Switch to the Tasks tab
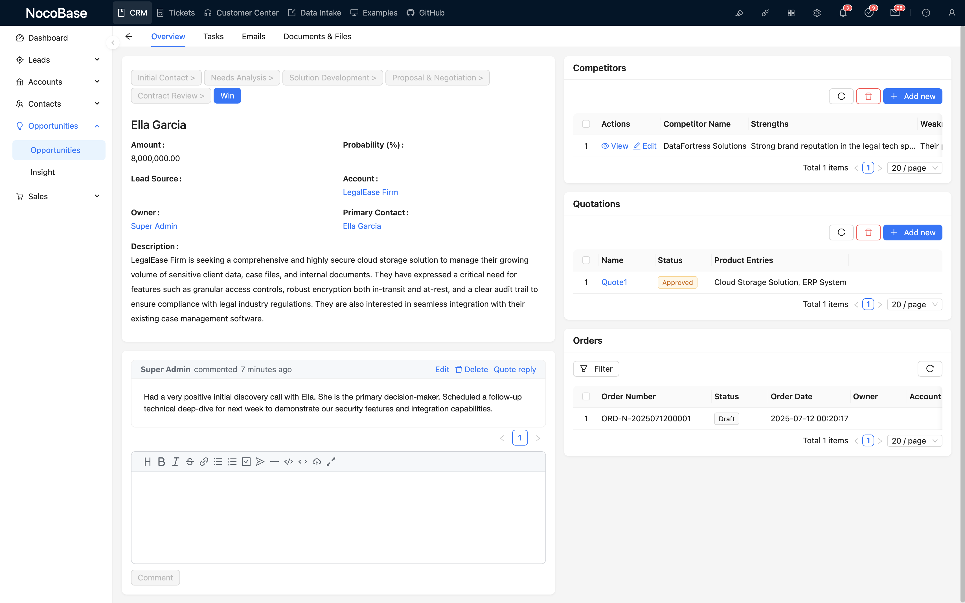Viewport: 965px width, 603px height. tap(213, 36)
